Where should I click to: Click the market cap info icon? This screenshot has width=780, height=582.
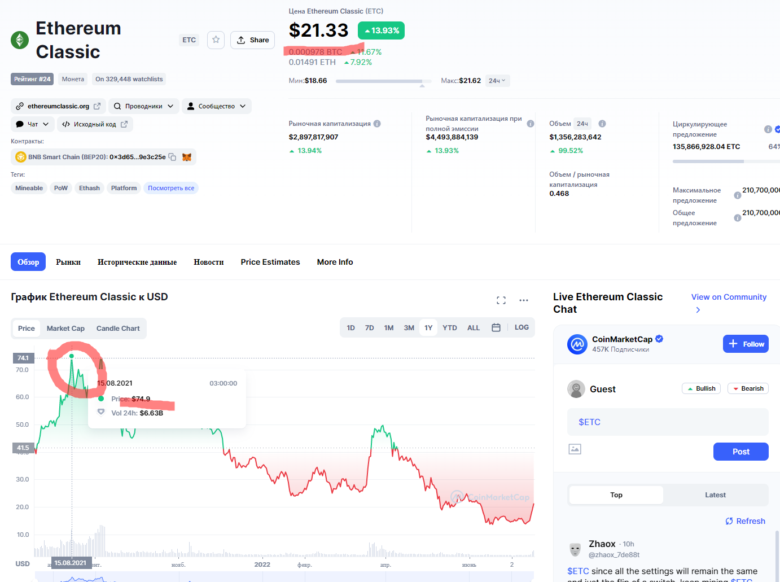[x=377, y=124]
